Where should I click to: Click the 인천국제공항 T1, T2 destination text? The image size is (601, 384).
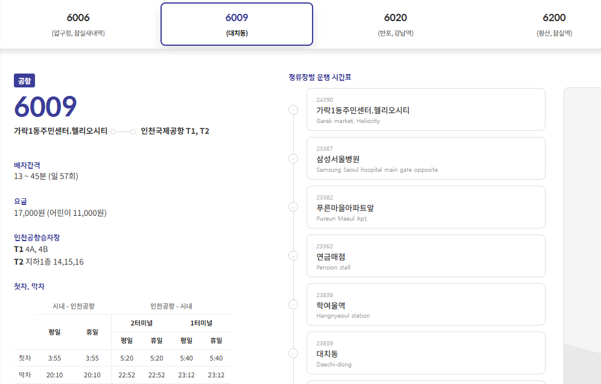175,131
